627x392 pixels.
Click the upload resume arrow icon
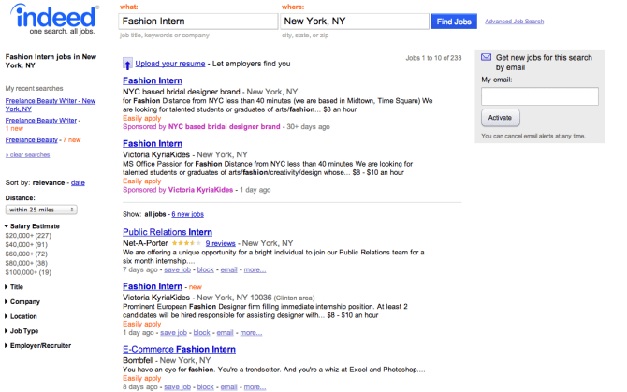coord(127,65)
